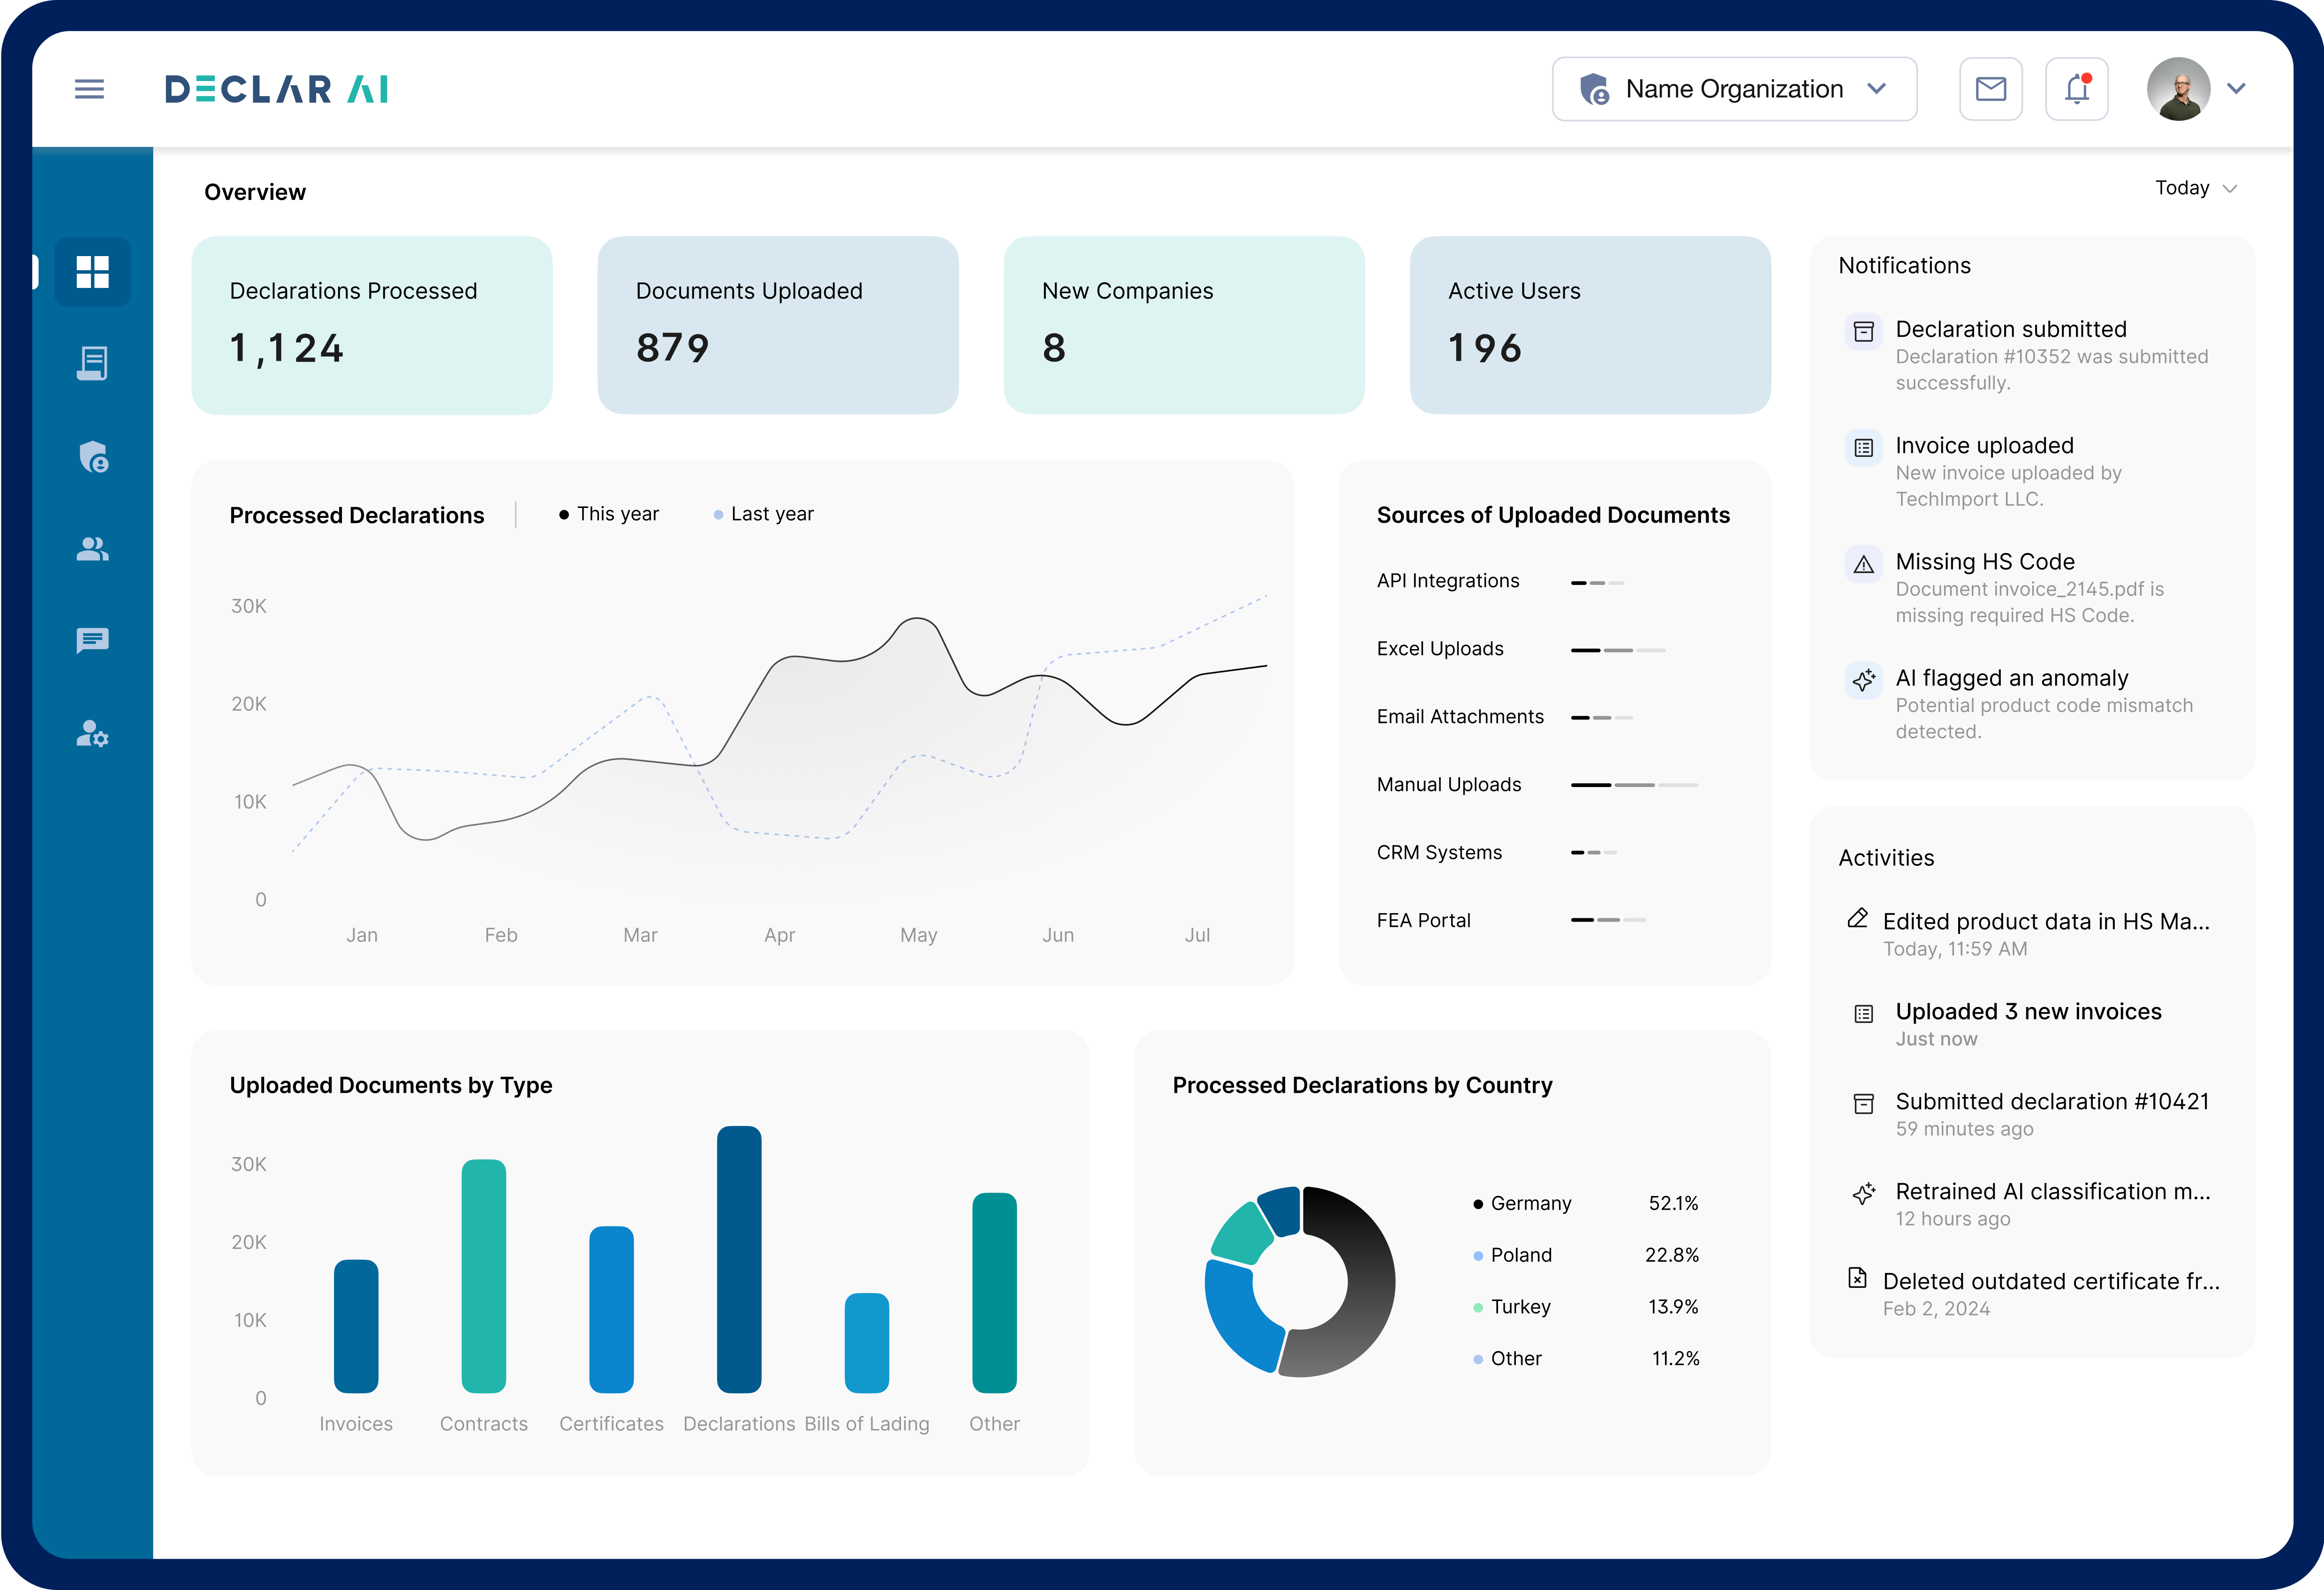The image size is (2324, 1590).
Task: Toggle the This year legend series
Action: [609, 514]
